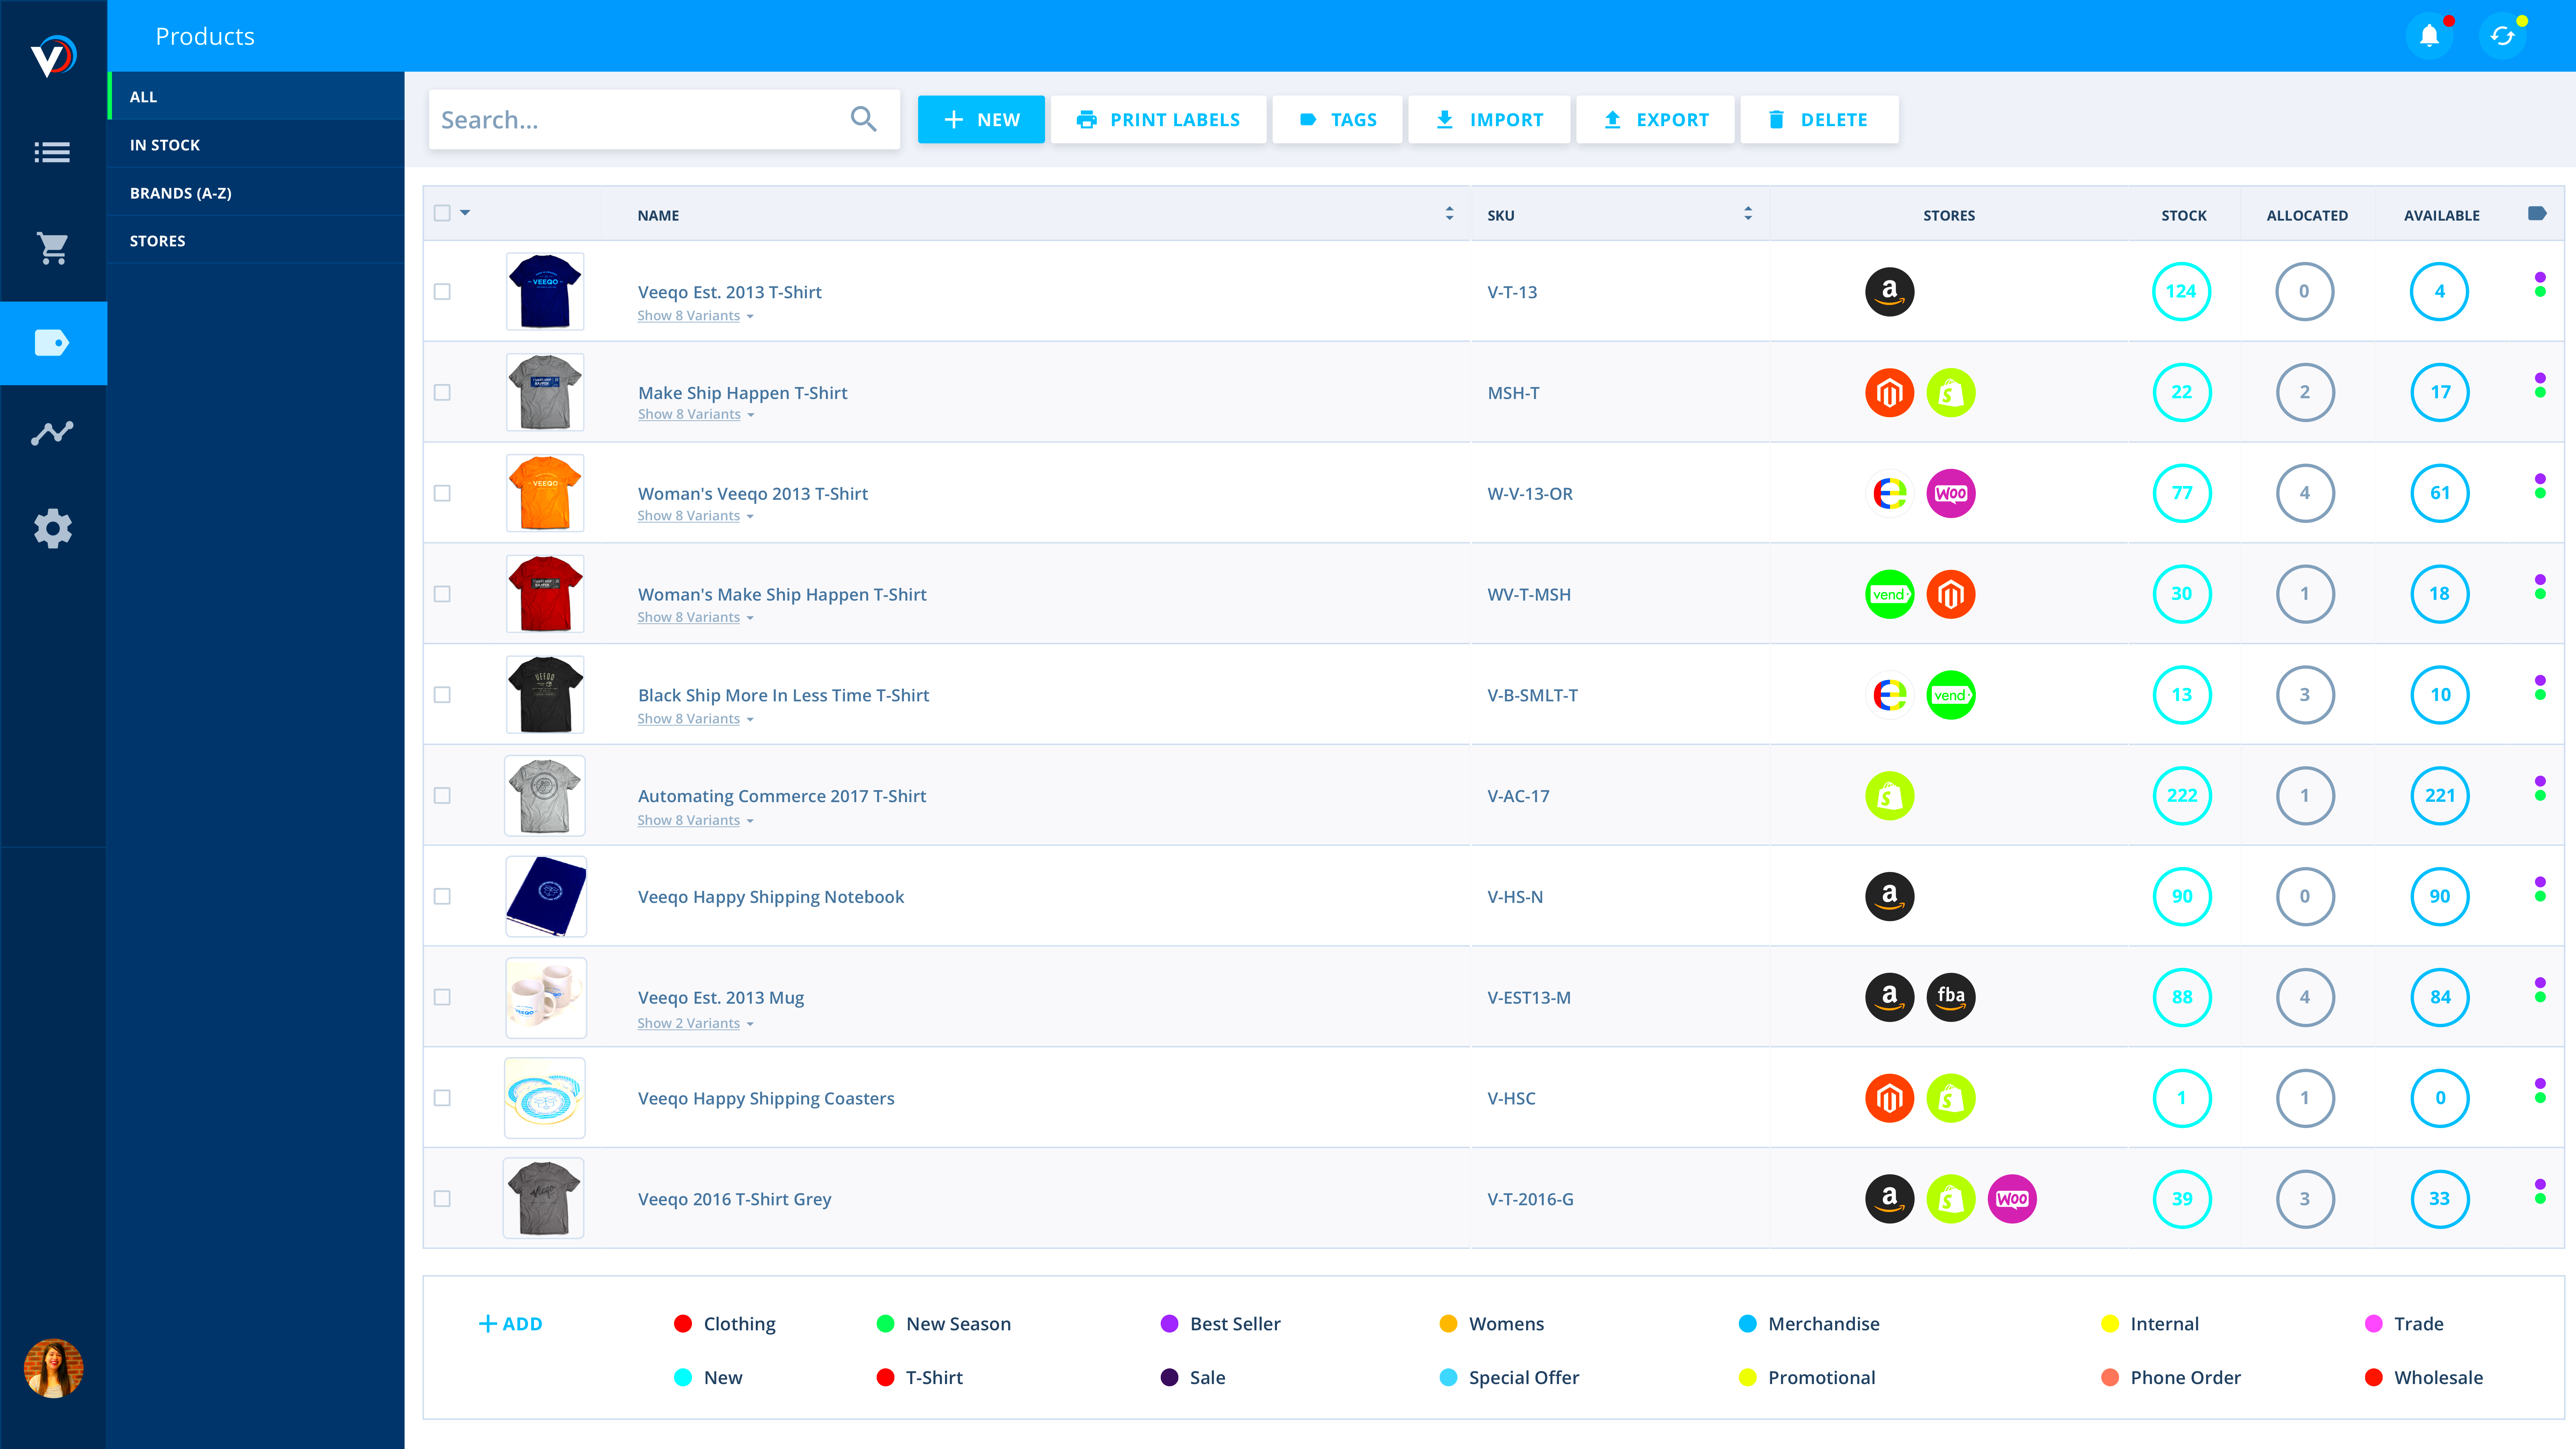Screen dimensions: 2576x1449
Task: Click the Print Labels toolbar icon
Action: 1159,119
